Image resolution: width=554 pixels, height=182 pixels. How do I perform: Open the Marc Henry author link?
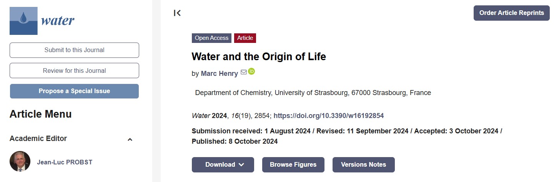tap(219, 74)
